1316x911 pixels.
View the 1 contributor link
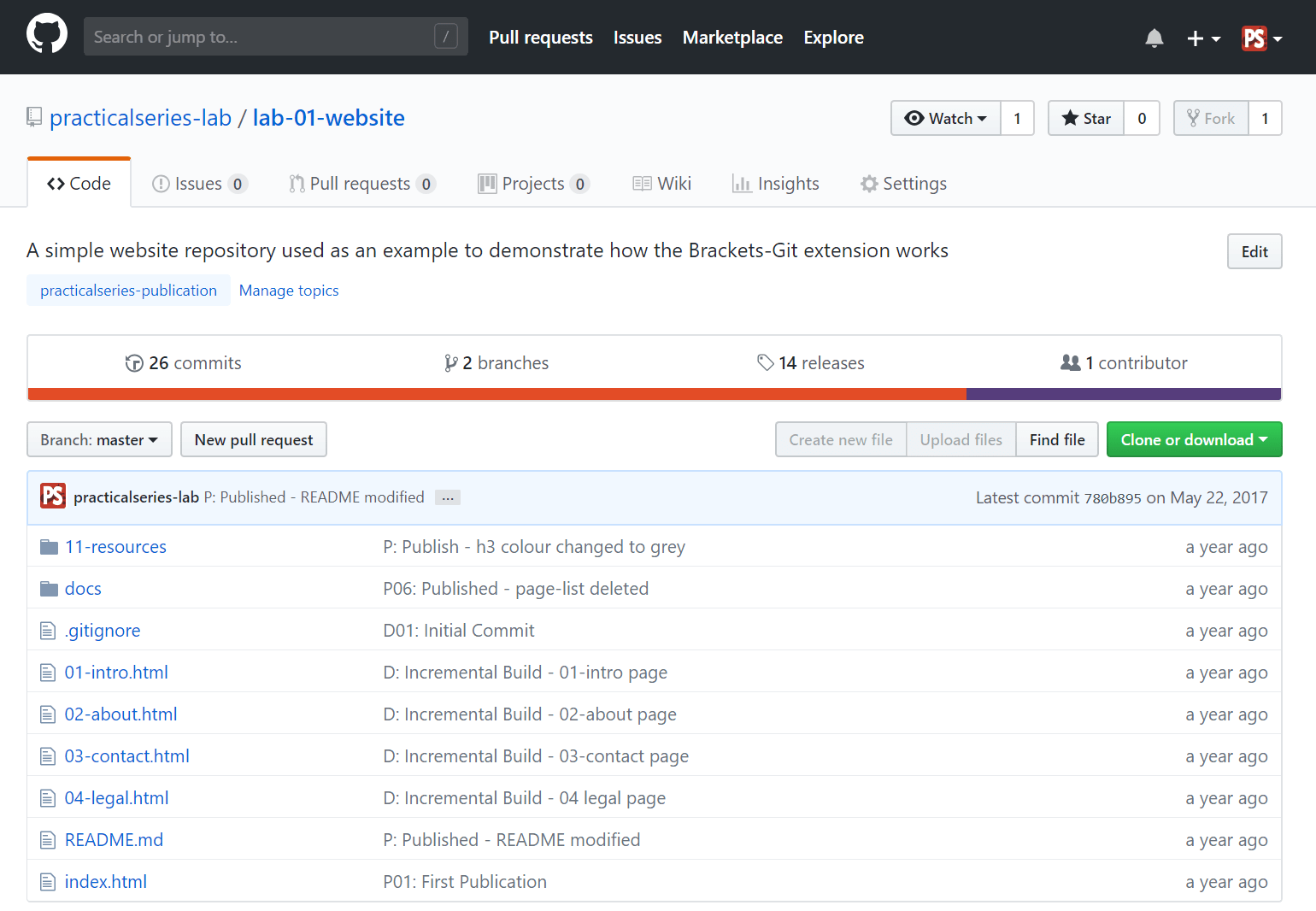click(x=1124, y=363)
